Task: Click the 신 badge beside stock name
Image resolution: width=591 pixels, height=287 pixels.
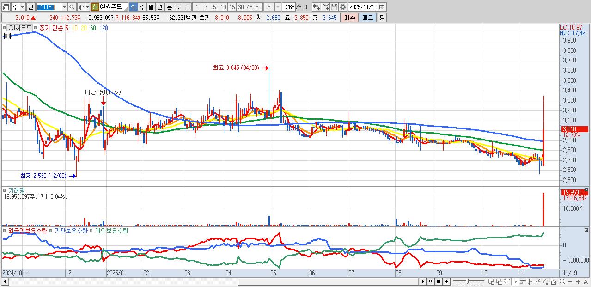Action: [x=95, y=7]
